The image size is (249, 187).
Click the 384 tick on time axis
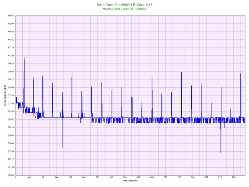125,177
